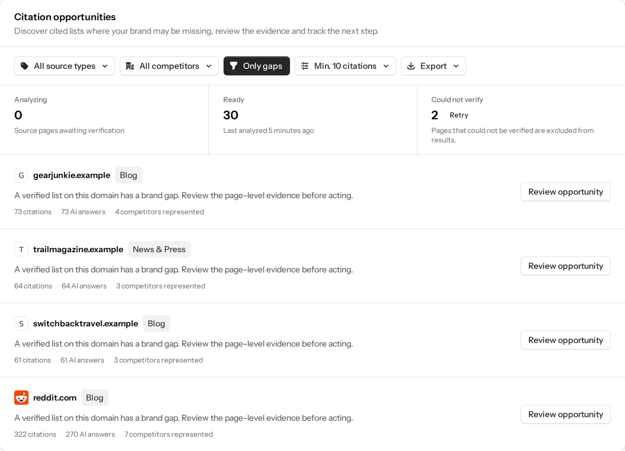The image size is (625, 451).
Task: Open the switchbacktravel.example domain name
Action: tap(86, 324)
